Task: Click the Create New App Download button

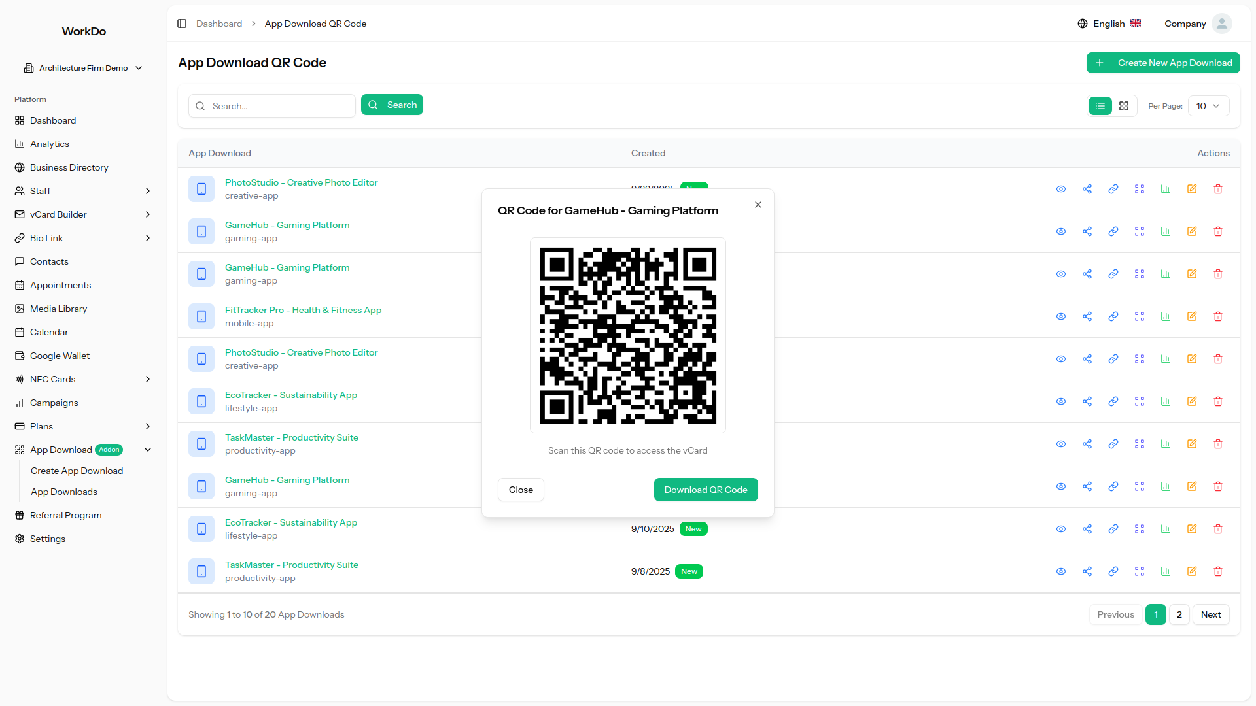Action: 1163,63
